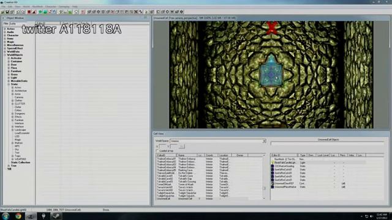Expand the Audio category node
This screenshot has height=220, width=392.
click(x=5, y=32)
